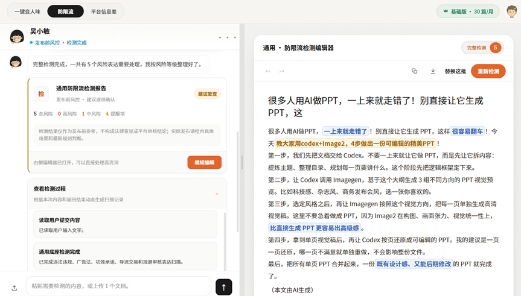Click the 检 report icon
Viewport: 521px width, 296px height.
(41, 94)
